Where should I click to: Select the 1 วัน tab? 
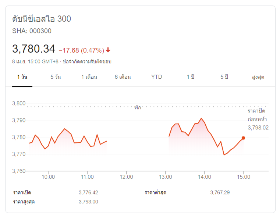click(22, 77)
